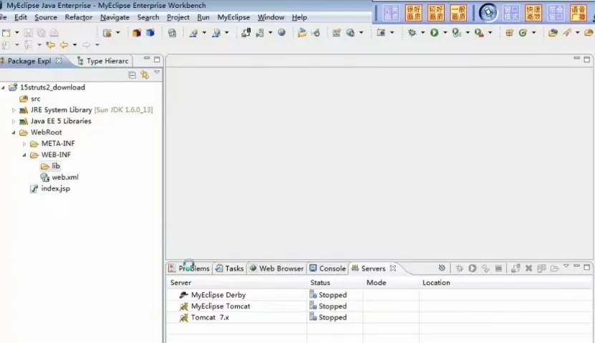Open the Refactor menu
Screen dimensions: 595x343
pyautogui.click(x=79, y=17)
